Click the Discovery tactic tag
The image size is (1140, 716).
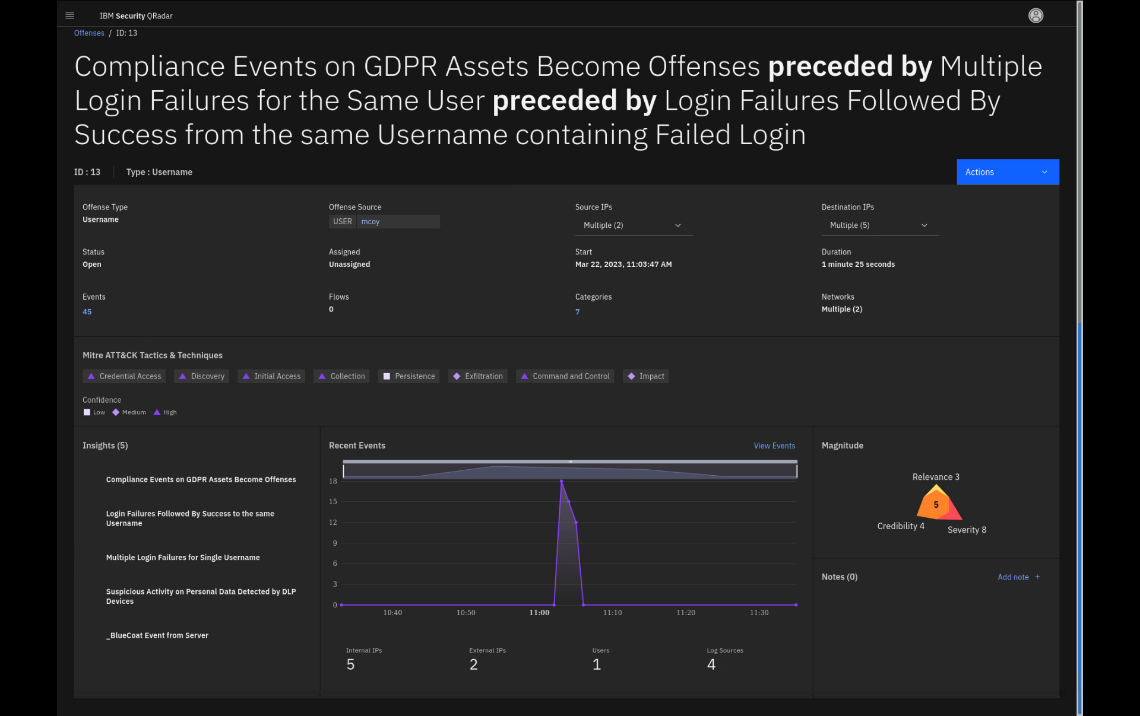(201, 376)
